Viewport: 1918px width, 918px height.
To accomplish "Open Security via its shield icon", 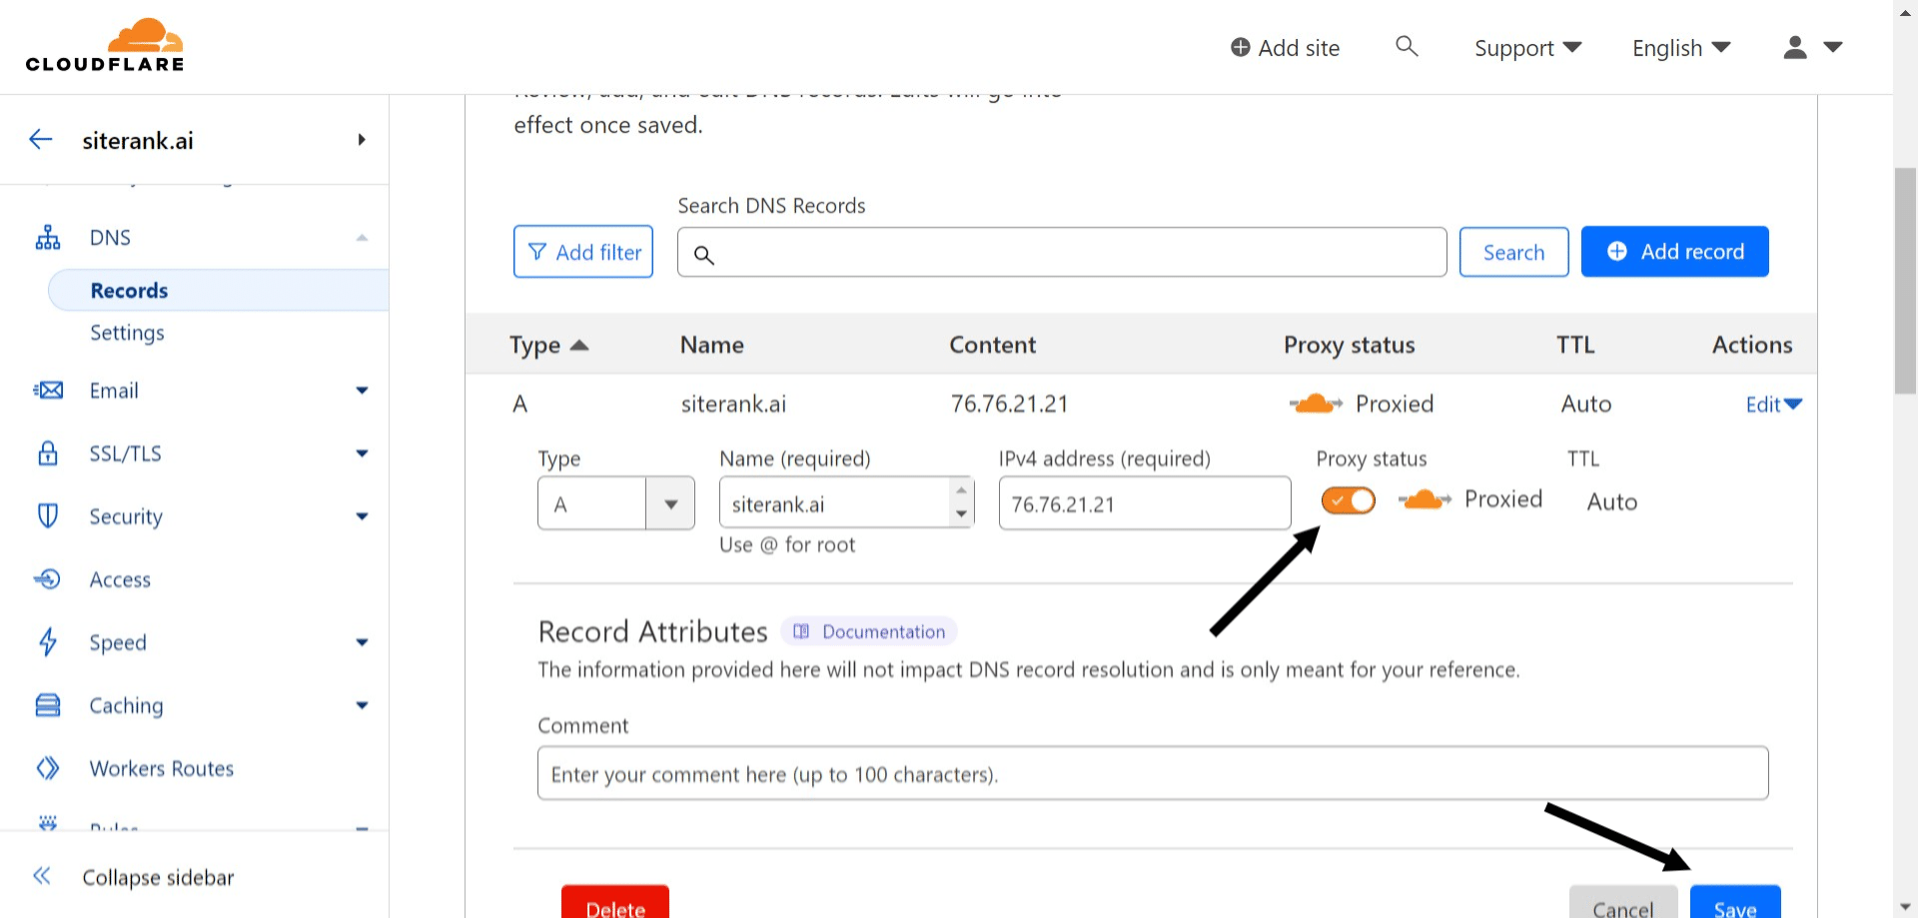I will click(47, 515).
